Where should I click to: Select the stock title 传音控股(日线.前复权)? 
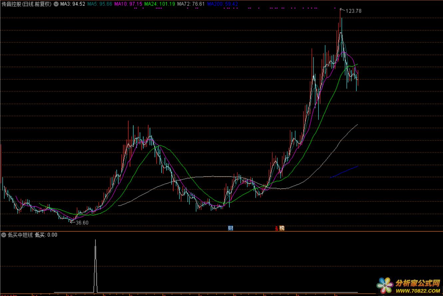27,4
